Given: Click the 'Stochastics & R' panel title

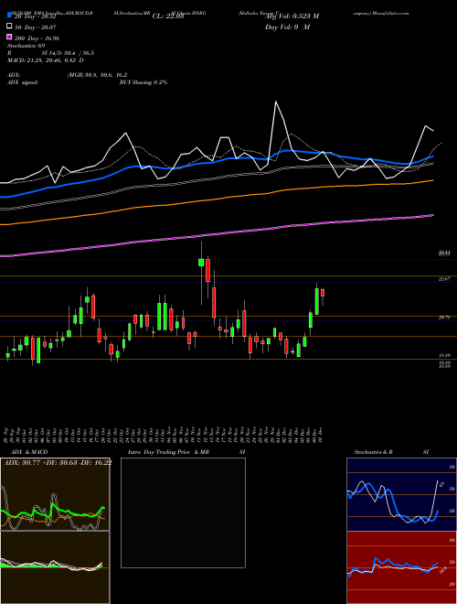Looking at the screenshot, I should (x=374, y=452).
